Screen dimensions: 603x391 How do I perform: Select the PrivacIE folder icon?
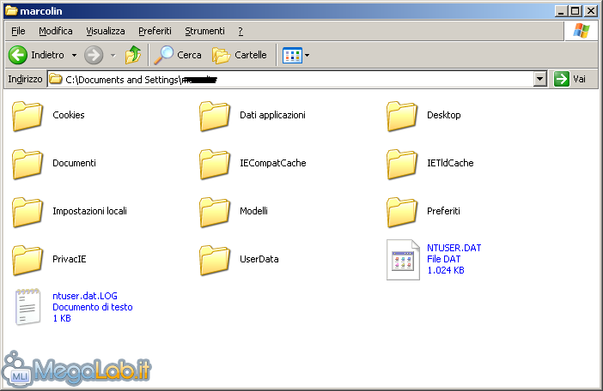pos(27,260)
